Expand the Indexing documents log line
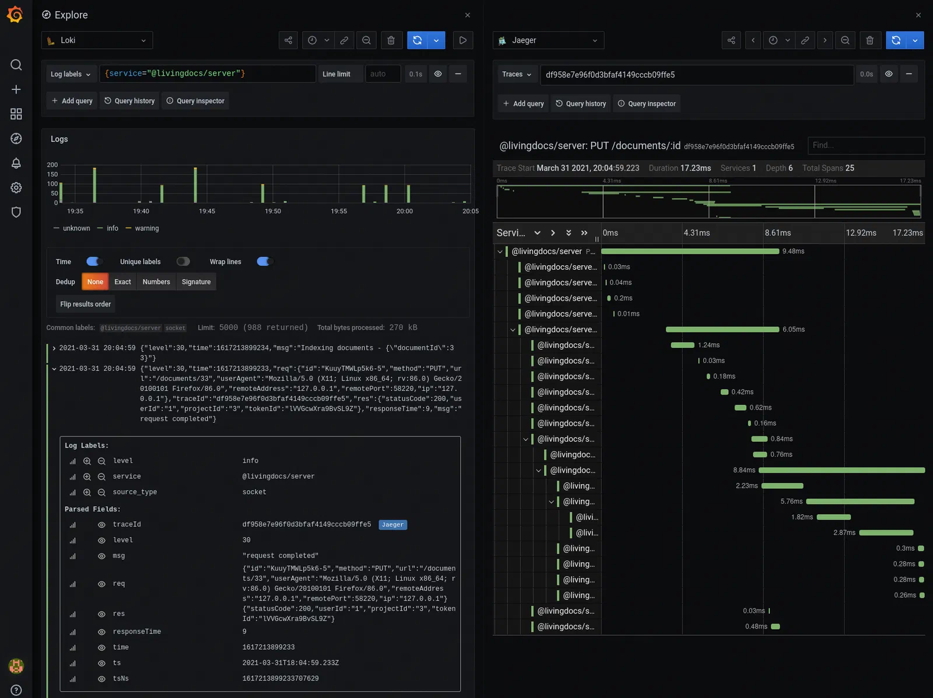Image resolution: width=933 pixels, height=698 pixels. [x=54, y=348]
